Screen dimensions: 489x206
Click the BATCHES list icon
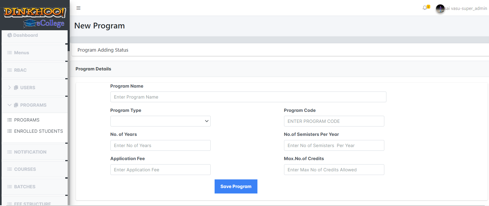10,187
